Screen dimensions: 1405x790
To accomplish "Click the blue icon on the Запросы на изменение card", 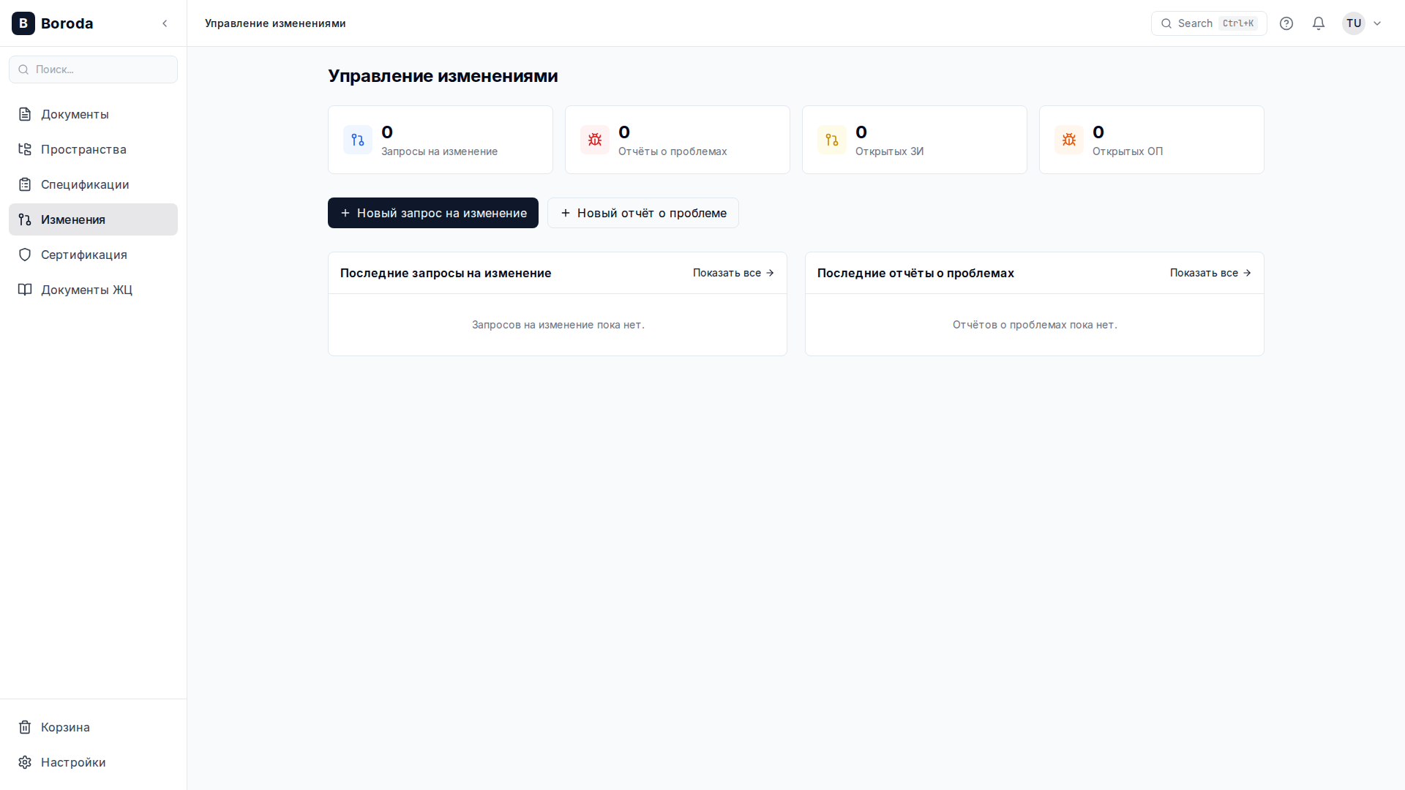I will click(357, 140).
